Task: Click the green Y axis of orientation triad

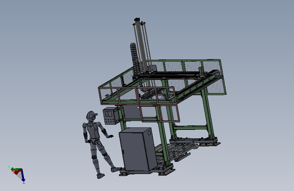Action: point(16,169)
